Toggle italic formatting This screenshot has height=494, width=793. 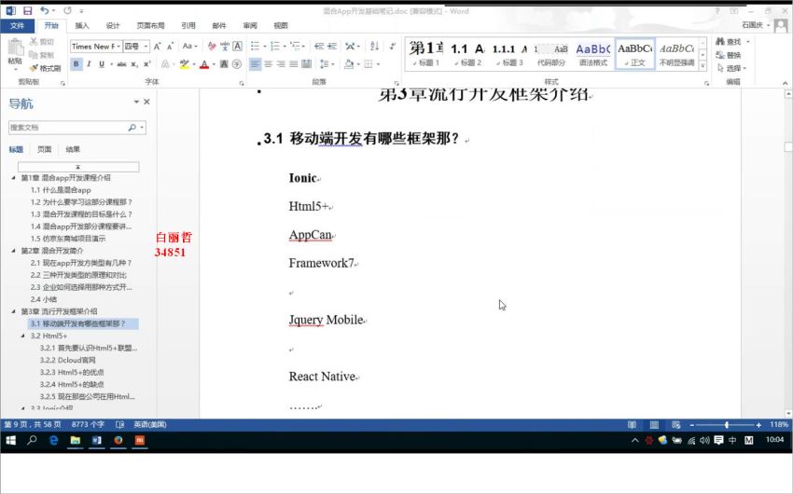[89, 64]
